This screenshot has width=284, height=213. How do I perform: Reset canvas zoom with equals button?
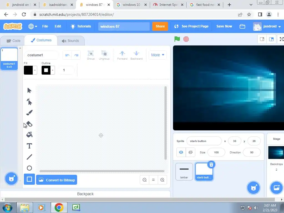pyautogui.click(x=153, y=180)
